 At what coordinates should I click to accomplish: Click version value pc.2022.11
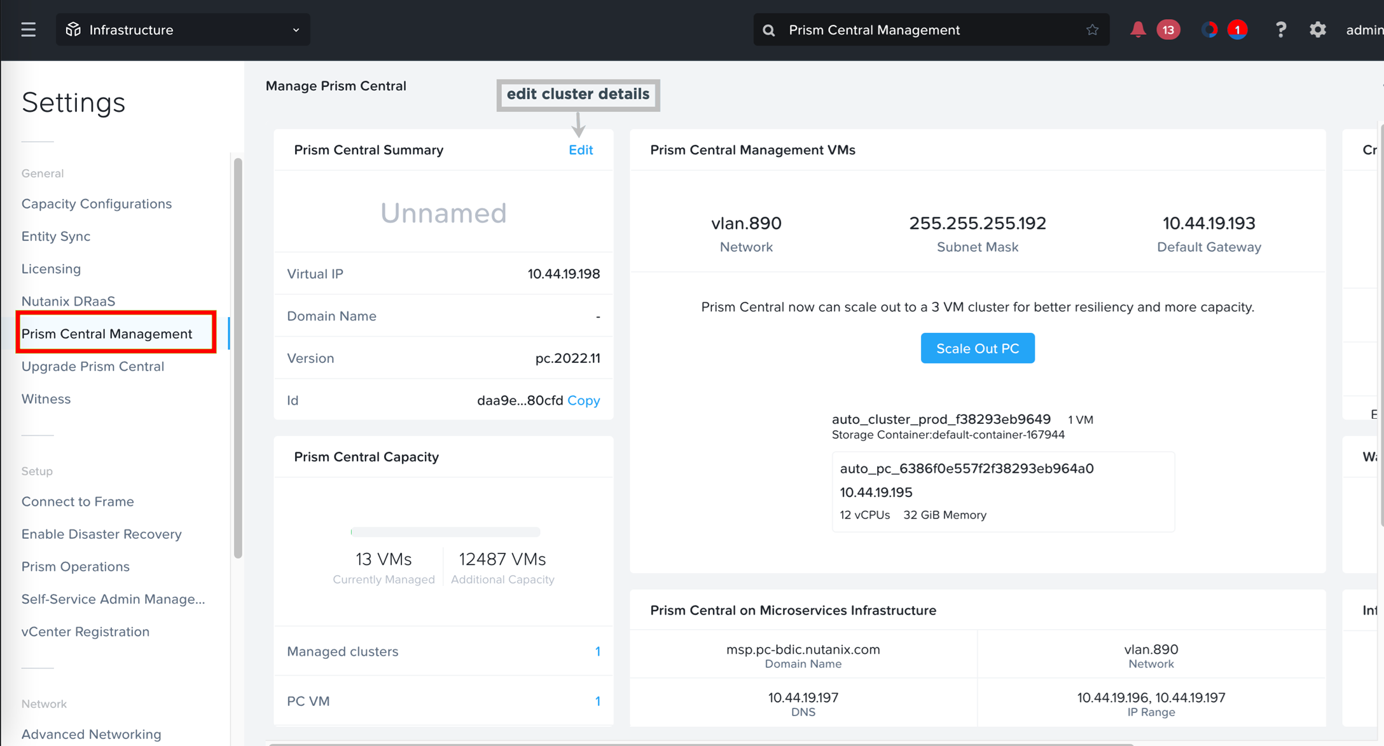coord(568,358)
